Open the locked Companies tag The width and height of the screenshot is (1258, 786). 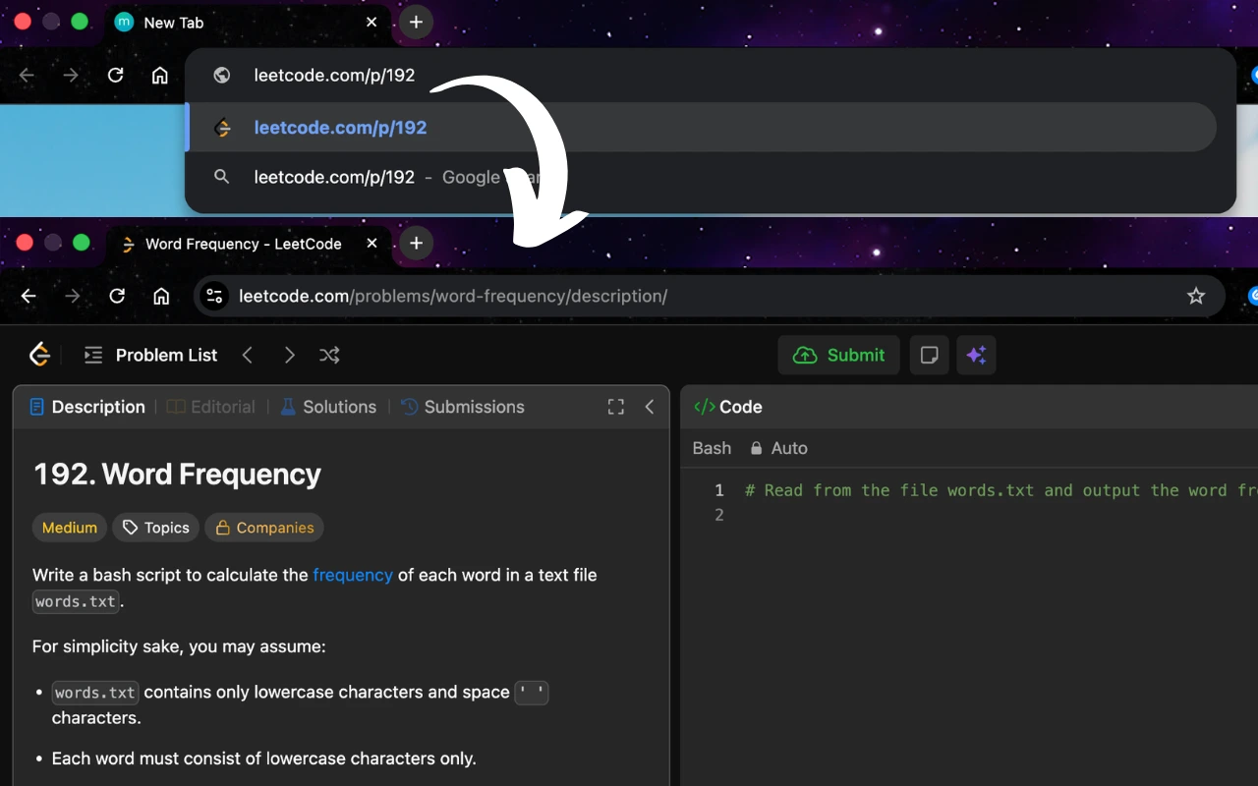tap(264, 528)
